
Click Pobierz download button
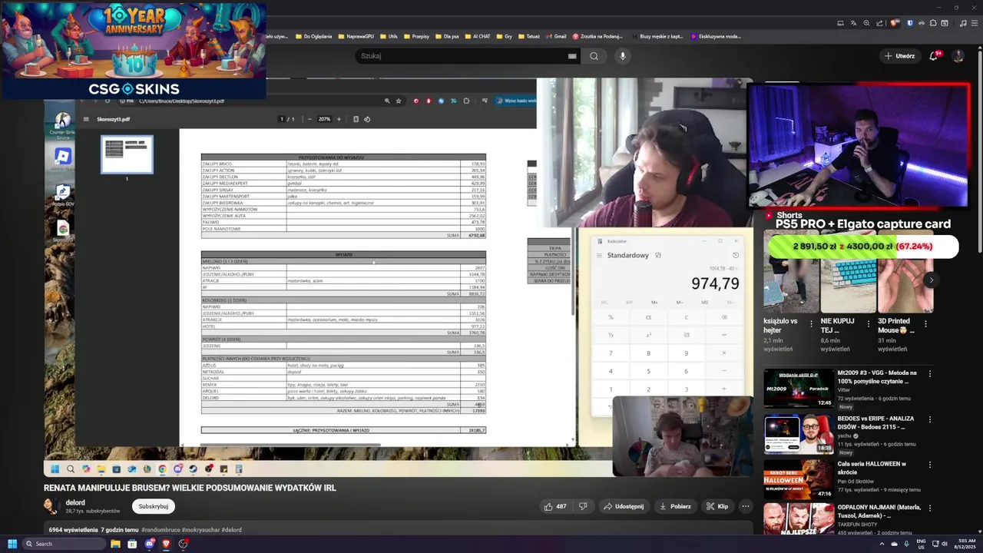point(675,507)
